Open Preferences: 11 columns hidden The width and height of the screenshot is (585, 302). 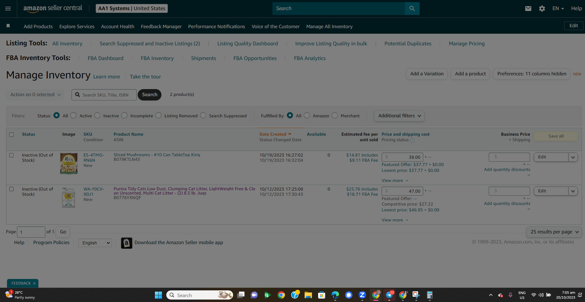pyautogui.click(x=532, y=74)
